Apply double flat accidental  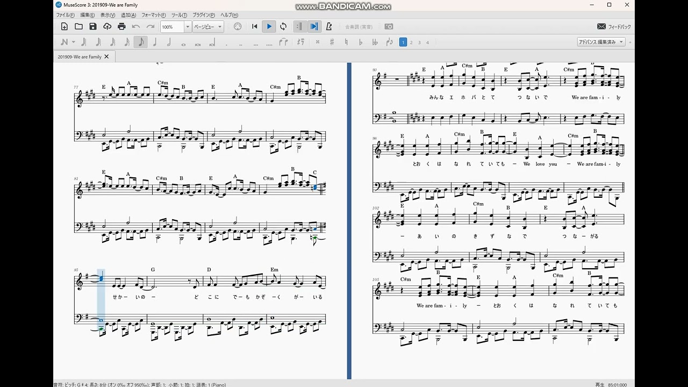coord(375,42)
